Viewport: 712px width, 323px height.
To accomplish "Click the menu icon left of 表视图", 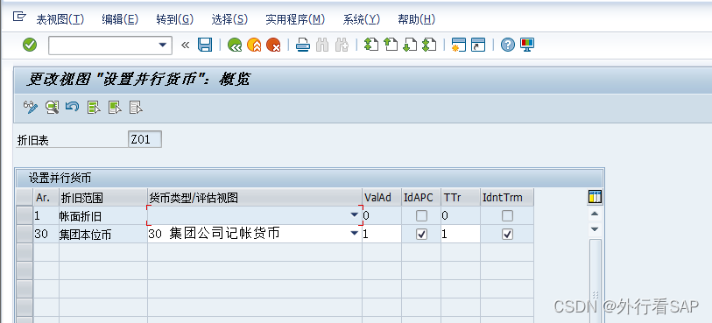I will click(x=19, y=17).
